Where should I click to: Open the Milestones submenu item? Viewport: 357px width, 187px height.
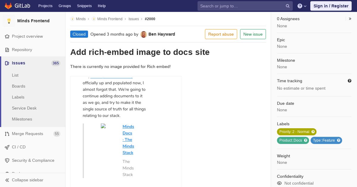pos(22,119)
